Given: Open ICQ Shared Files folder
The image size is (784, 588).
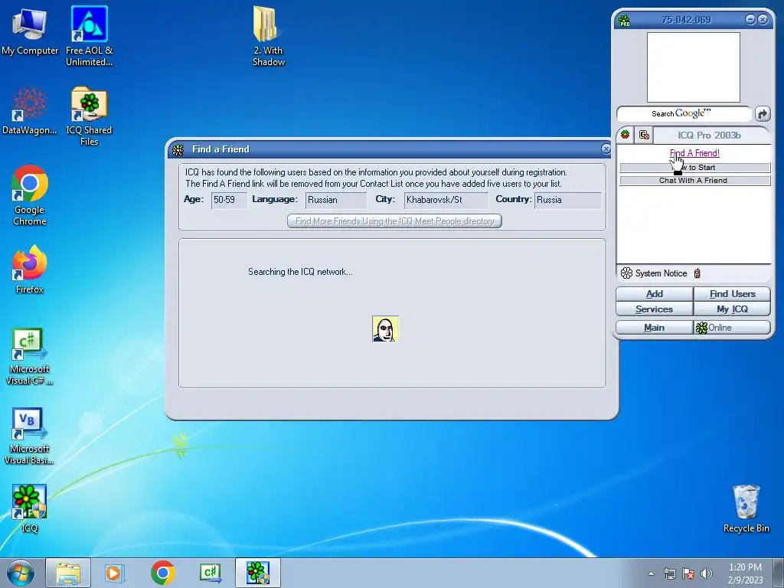Looking at the screenshot, I should coord(89,116).
